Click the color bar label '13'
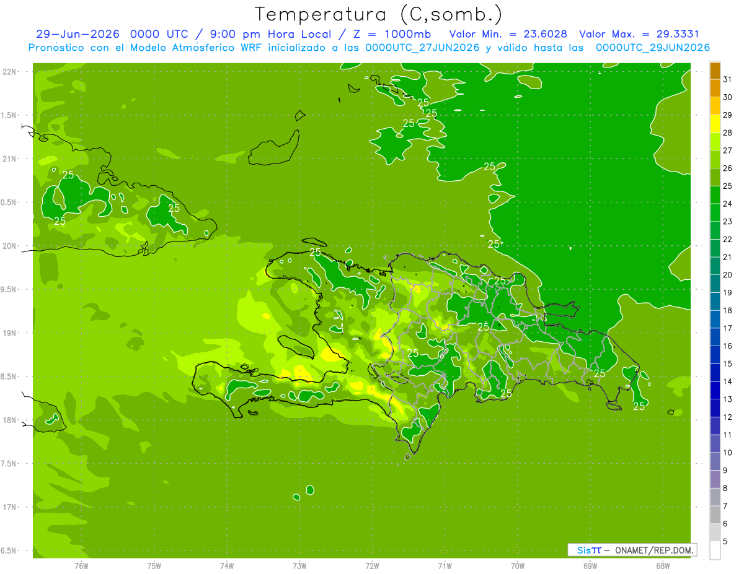 coord(728,399)
